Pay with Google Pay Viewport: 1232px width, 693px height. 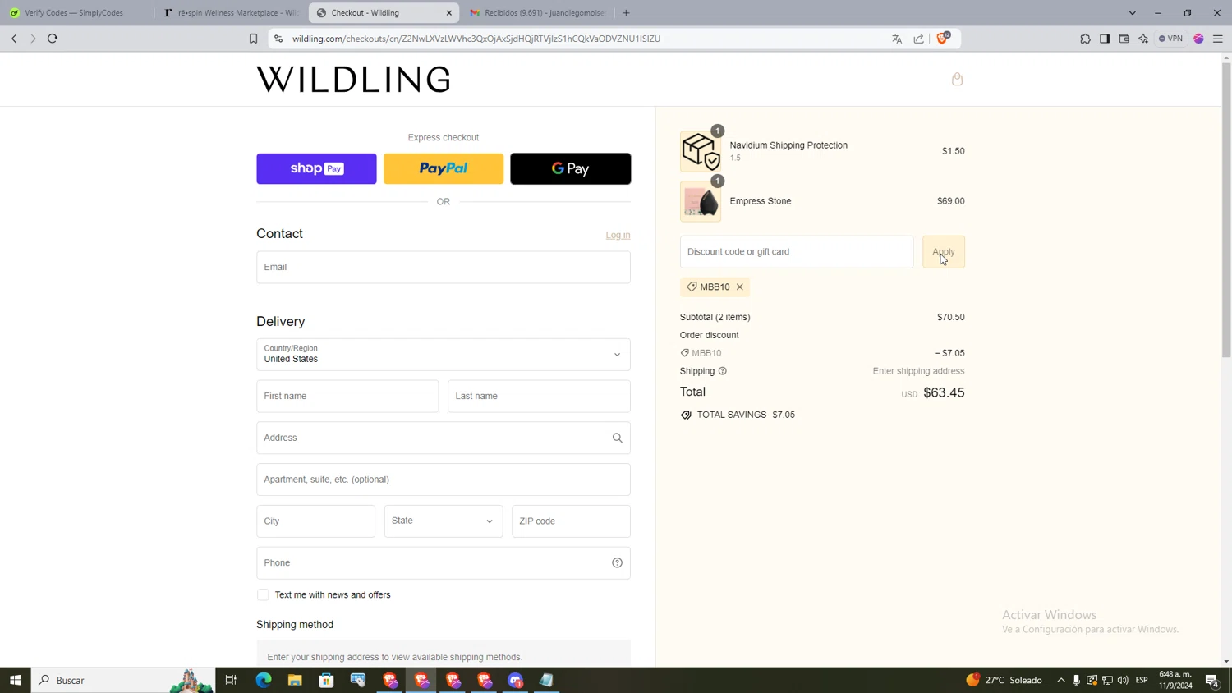click(571, 169)
